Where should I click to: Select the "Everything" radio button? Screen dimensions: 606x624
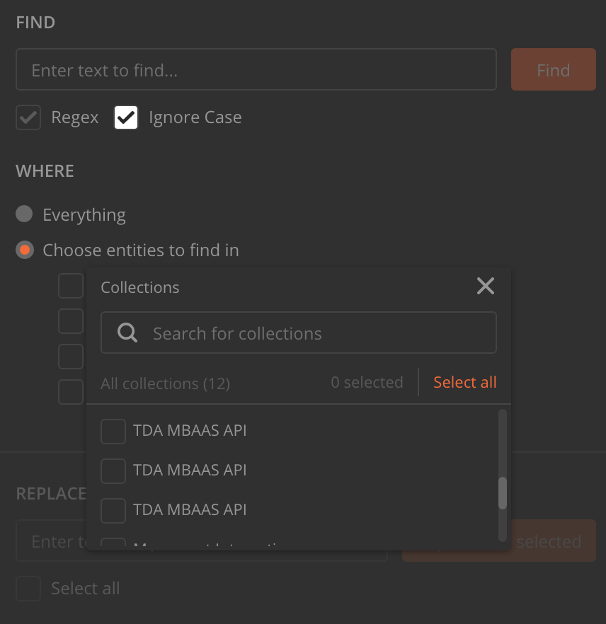point(24,214)
